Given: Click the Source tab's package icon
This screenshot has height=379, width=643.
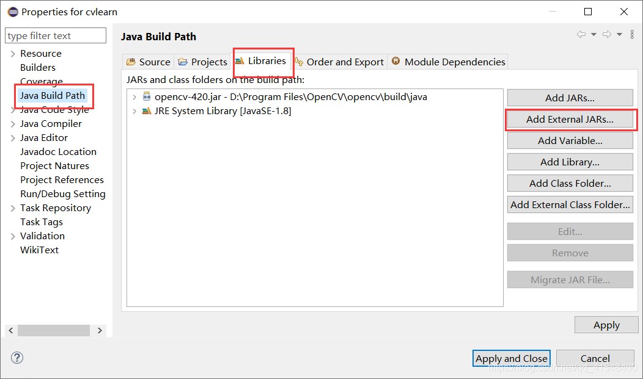Looking at the screenshot, I should tap(131, 61).
